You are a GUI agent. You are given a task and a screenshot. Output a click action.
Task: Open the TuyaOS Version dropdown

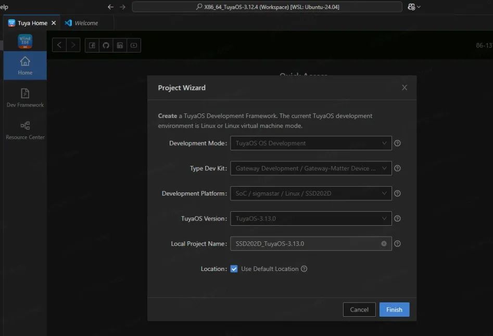pos(311,218)
